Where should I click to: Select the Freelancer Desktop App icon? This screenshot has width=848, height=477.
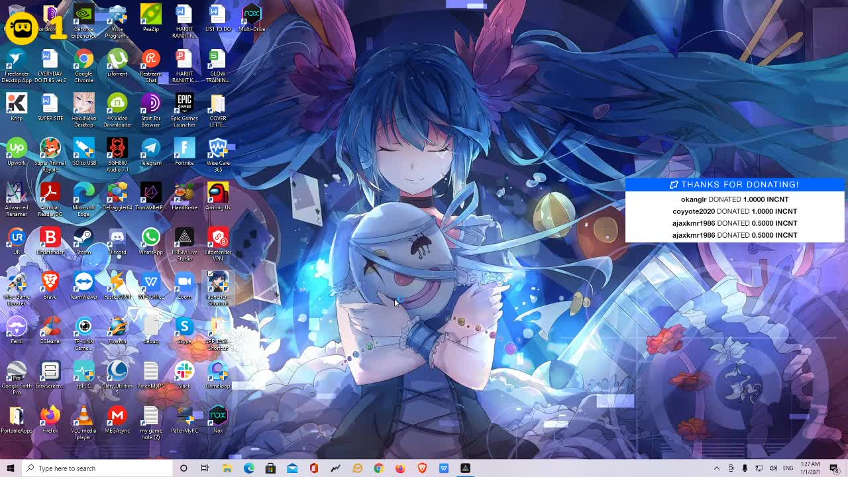pos(17,66)
